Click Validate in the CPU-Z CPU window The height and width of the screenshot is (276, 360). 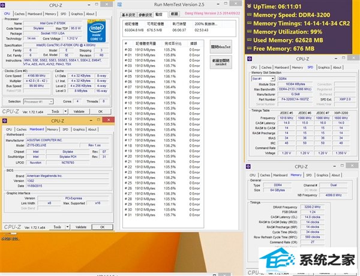tap(79, 111)
